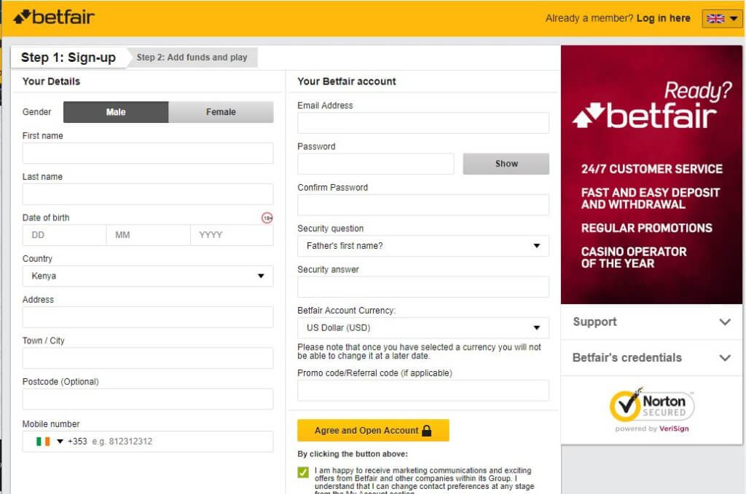This screenshot has width=746, height=494.
Task: Expand the Support section
Action: [651, 322]
